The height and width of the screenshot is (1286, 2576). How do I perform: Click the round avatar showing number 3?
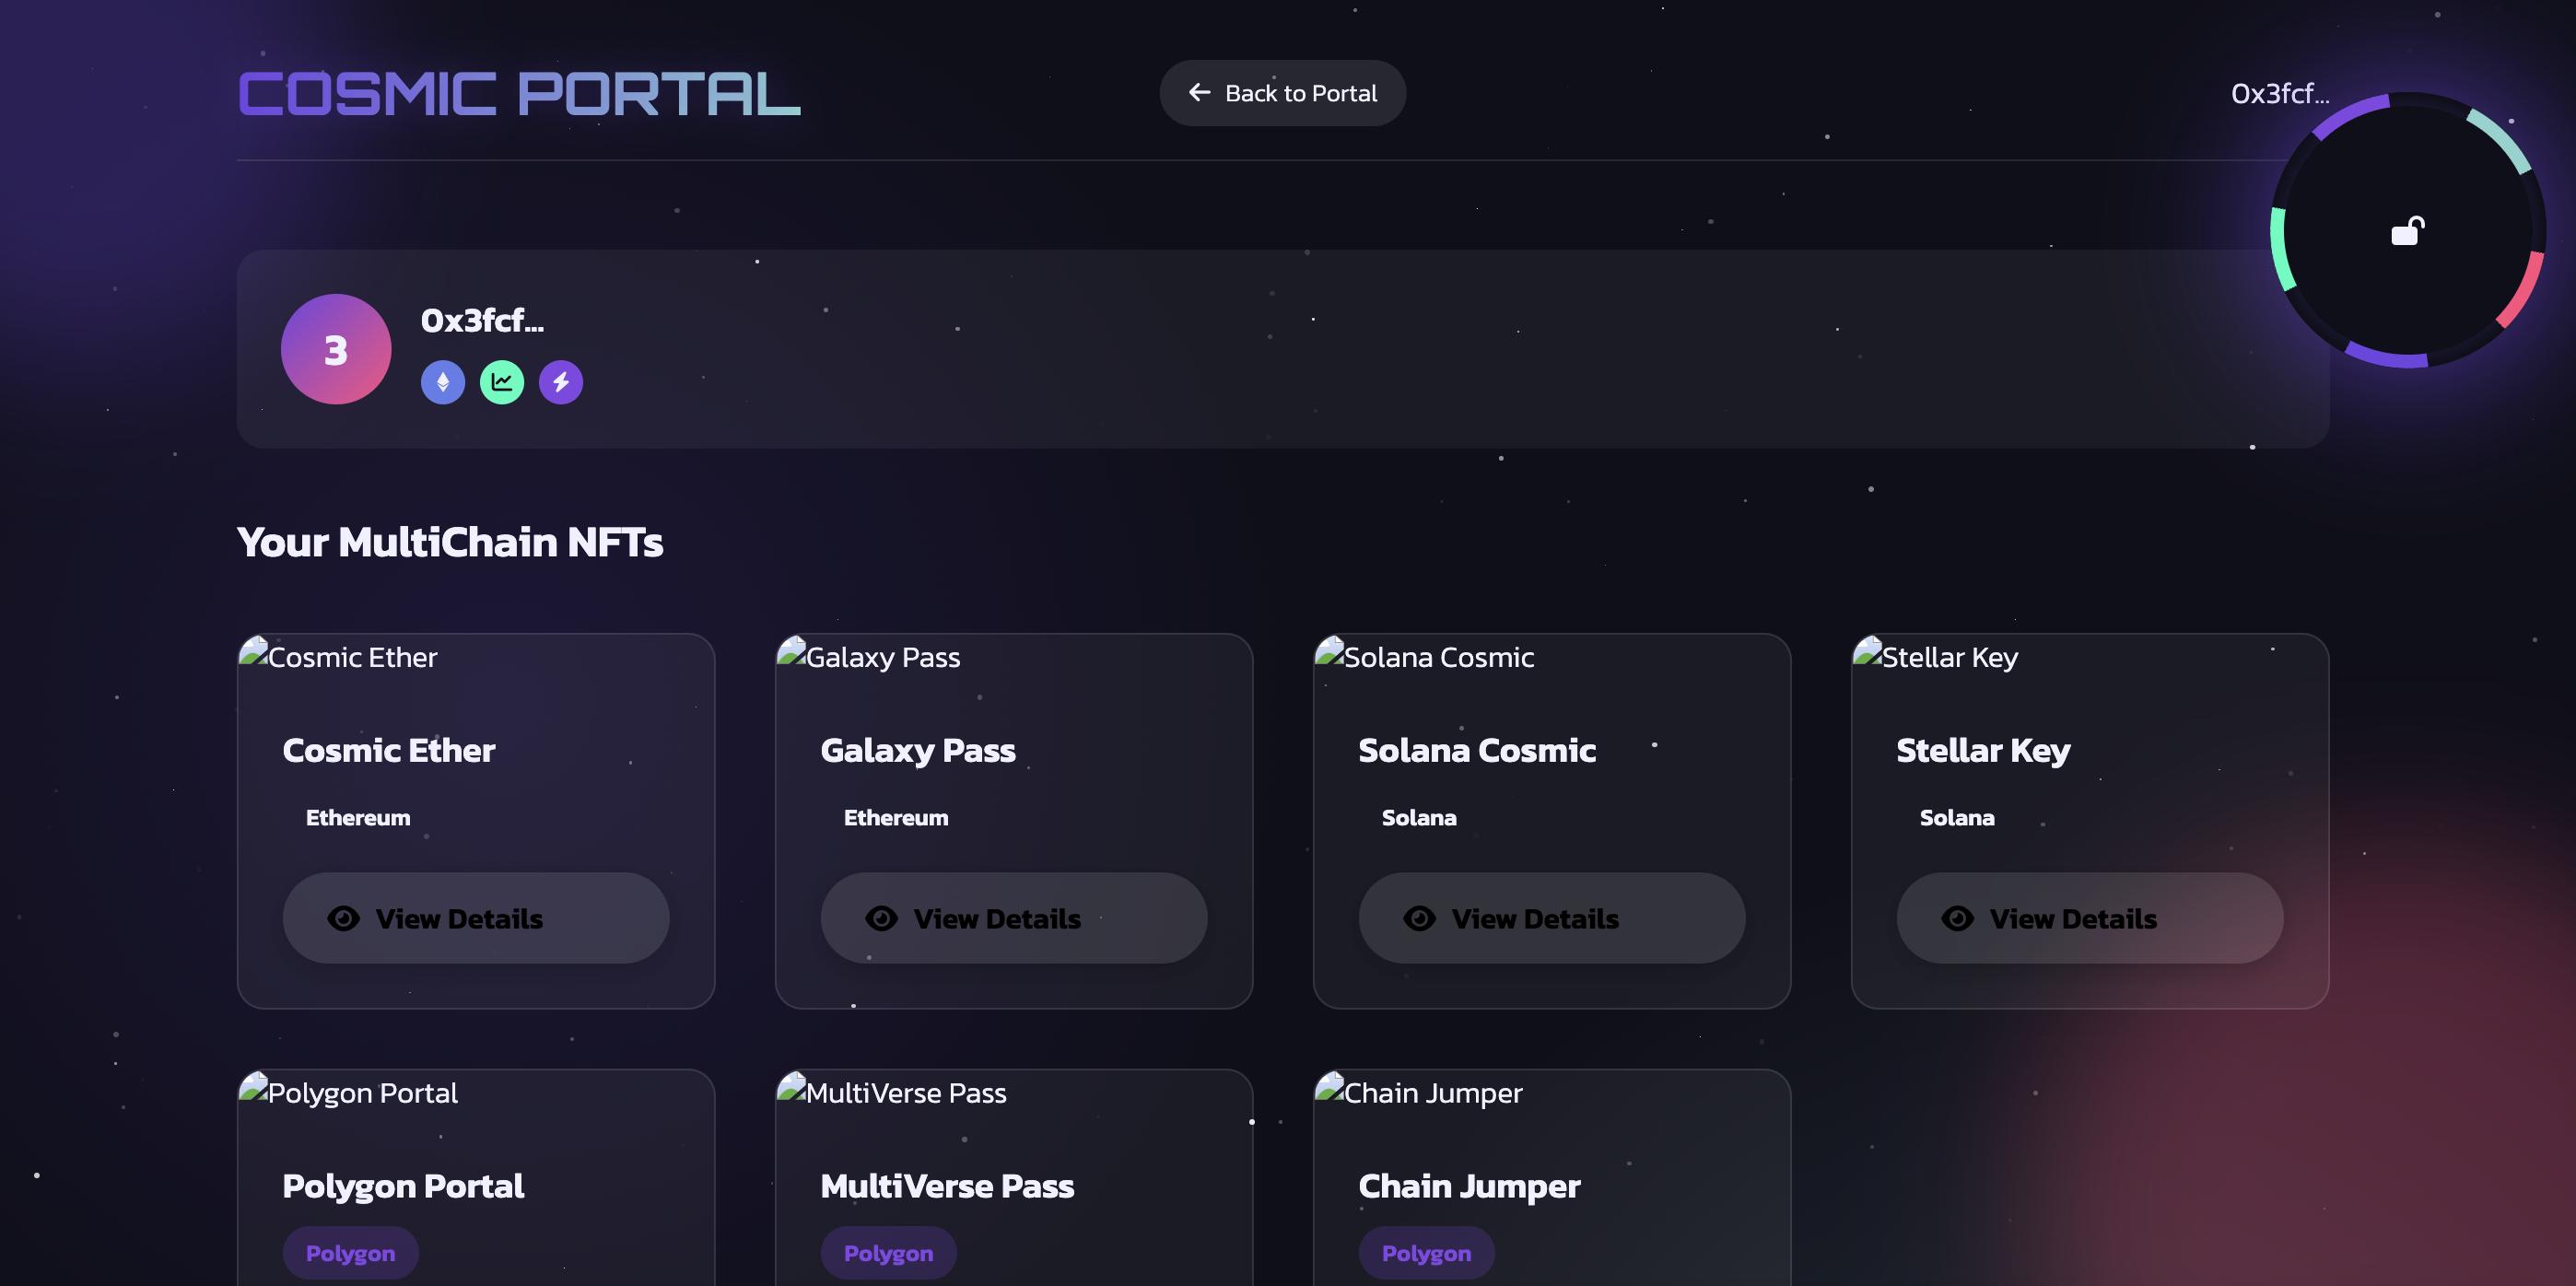(x=335, y=349)
